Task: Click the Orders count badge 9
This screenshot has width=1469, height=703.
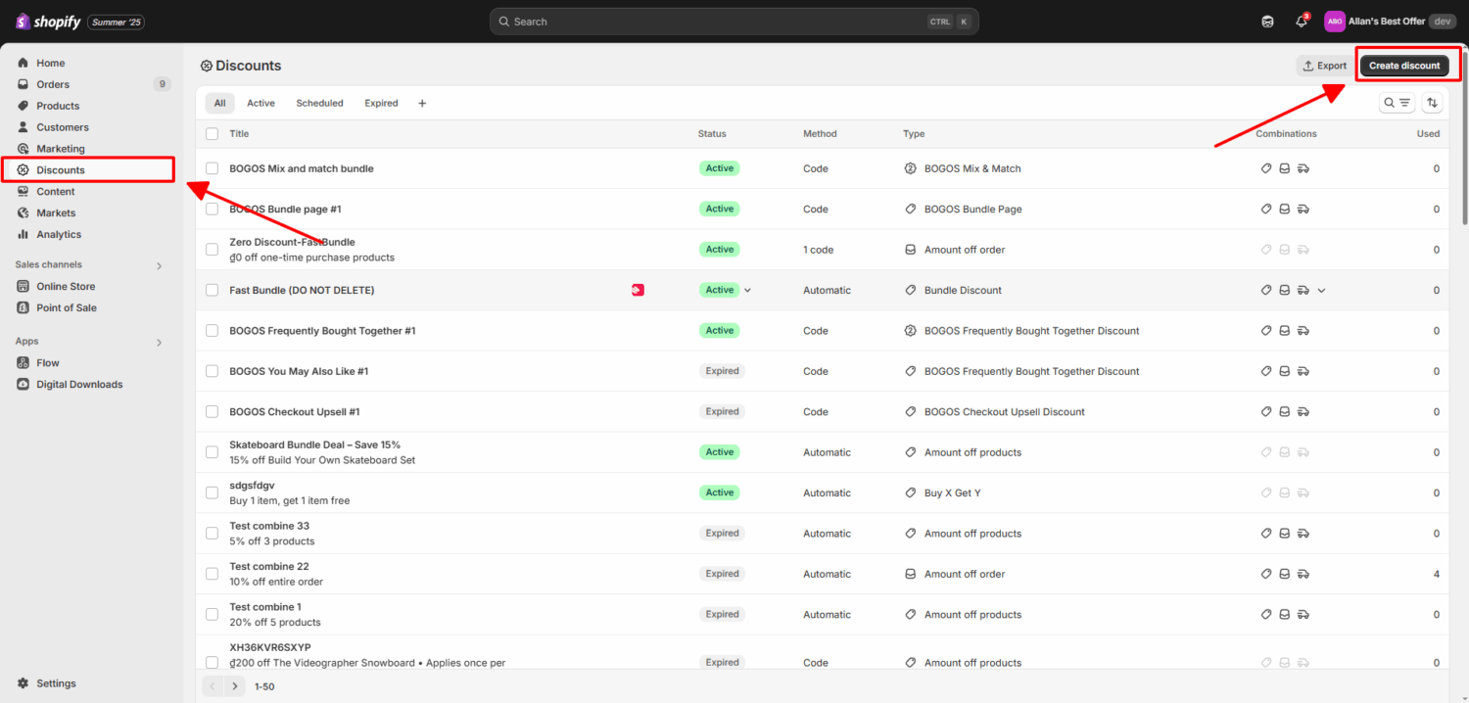Action: point(162,84)
